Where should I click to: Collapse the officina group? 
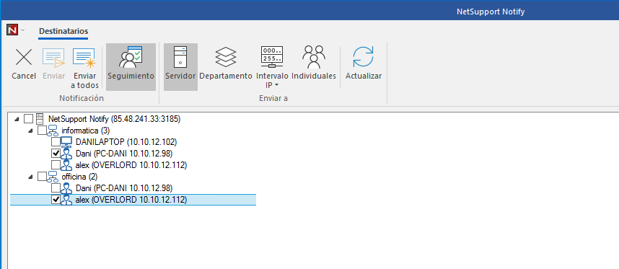click(x=30, y=177)
